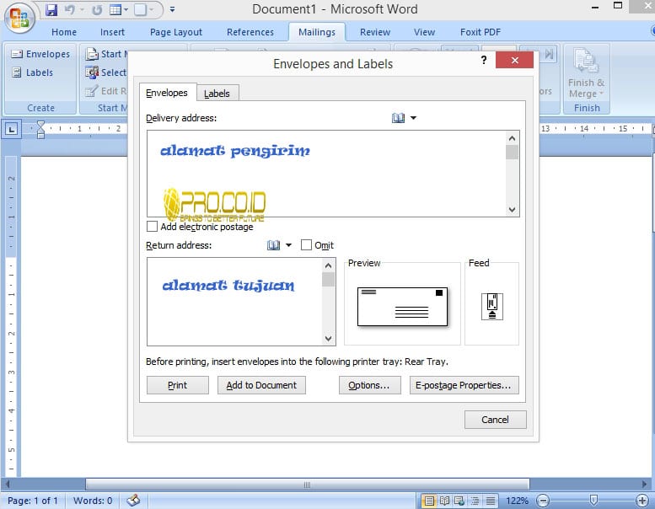Screen dimensions: 655x509
Task: Click Return address scroll down arrow
Action: pos(328,338)
